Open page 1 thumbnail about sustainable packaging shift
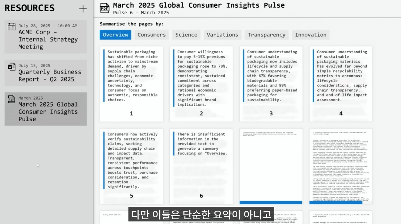This screenshot has width=401, height=224. (131, 84)
